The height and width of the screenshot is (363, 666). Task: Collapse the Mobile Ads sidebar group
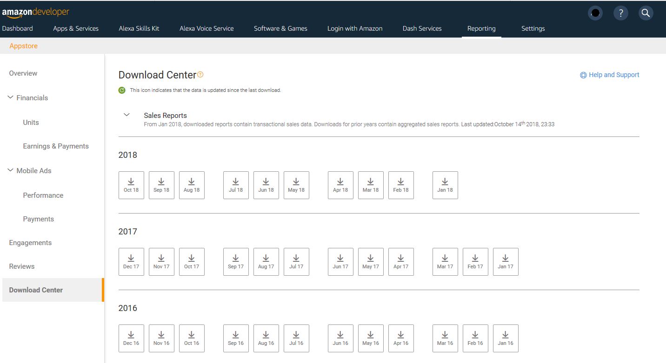pyautogui.click(x=11, y=170)
